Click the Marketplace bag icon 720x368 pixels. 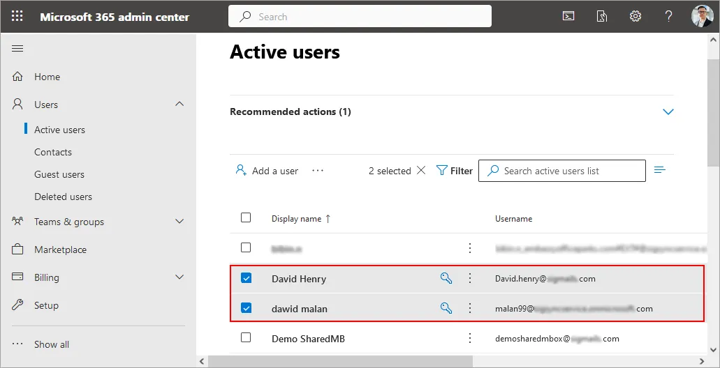click(x=17, y=250)
